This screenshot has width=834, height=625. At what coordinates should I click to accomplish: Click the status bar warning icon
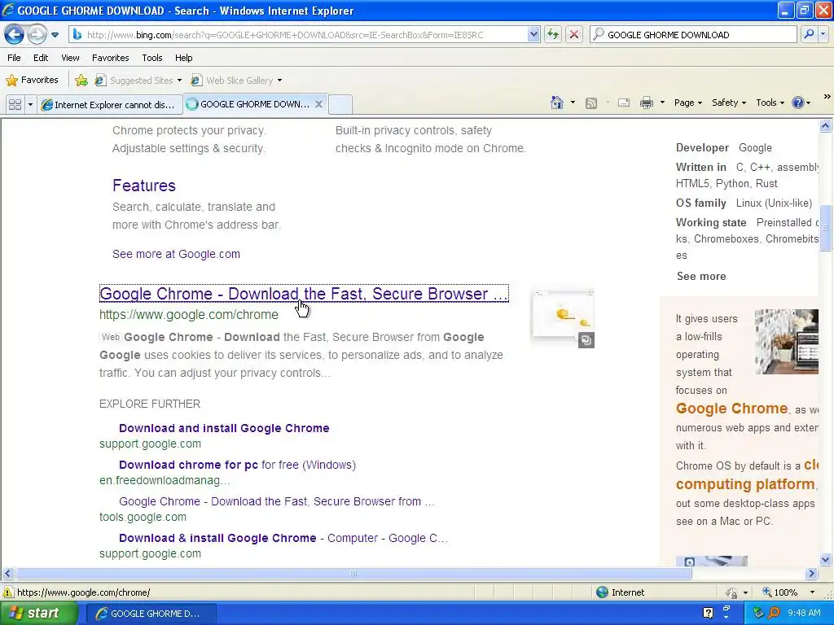(x=8, y=592)
